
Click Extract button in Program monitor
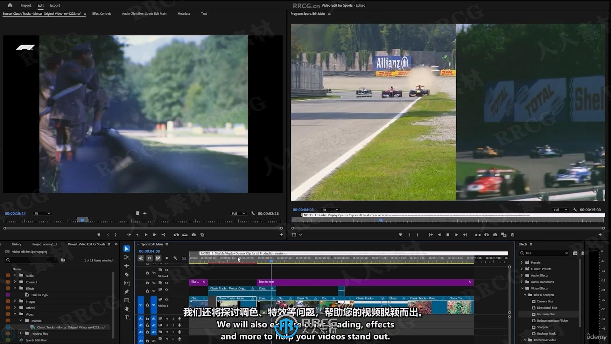pyautogui.click(x=486, y=235)
